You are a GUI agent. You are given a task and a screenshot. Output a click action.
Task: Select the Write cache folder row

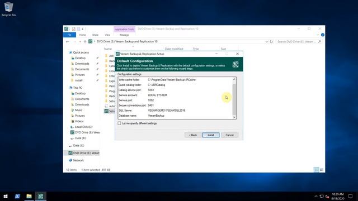click(x=175, y=80)
